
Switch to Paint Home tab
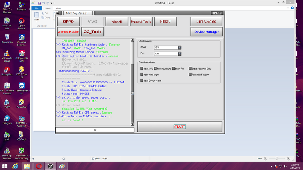point(48,8)
